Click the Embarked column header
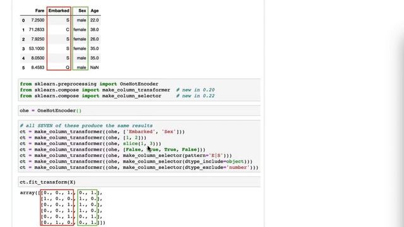This screenshot has height=227, width=404. (59, 11)
